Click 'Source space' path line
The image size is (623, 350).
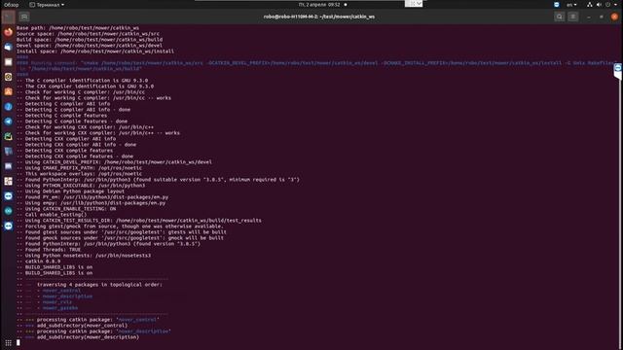pyautogui.click(x=88, y=34)
